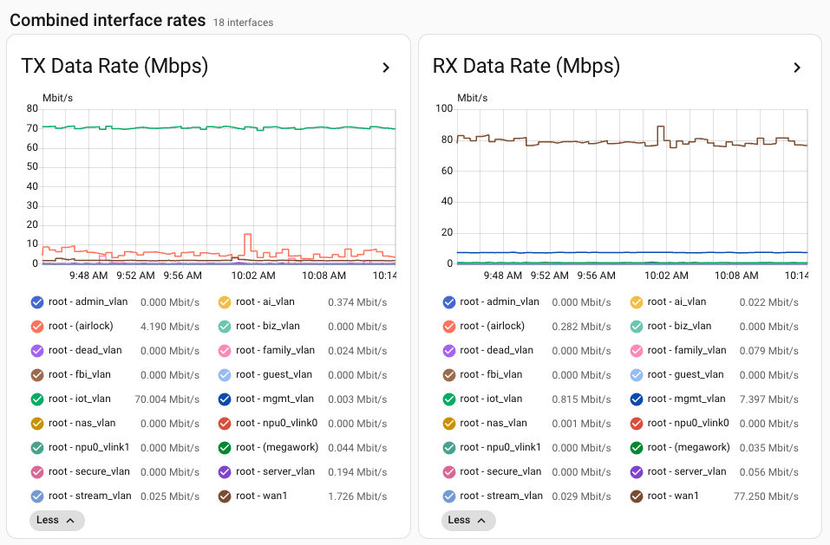Click the airlock spike peak in TX chart
This screenshot has width=830, height=545.
click(x=247, y=234)
